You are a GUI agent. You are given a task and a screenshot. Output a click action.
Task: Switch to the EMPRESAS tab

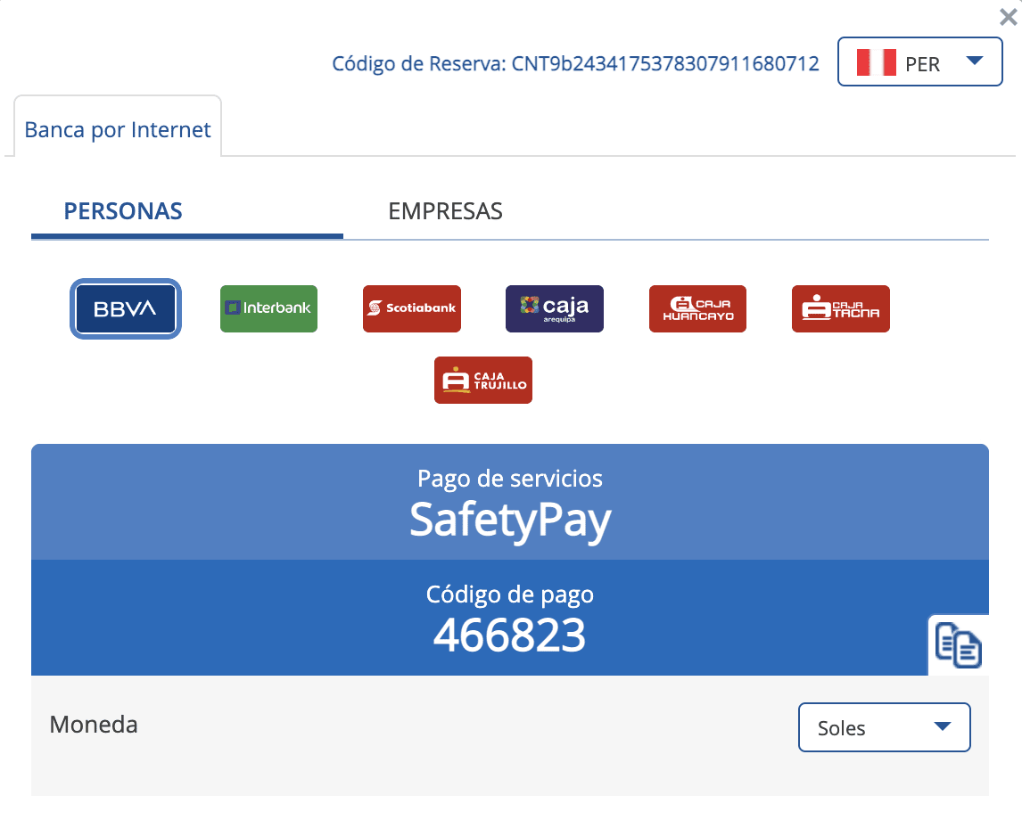[x=445, y=211]
